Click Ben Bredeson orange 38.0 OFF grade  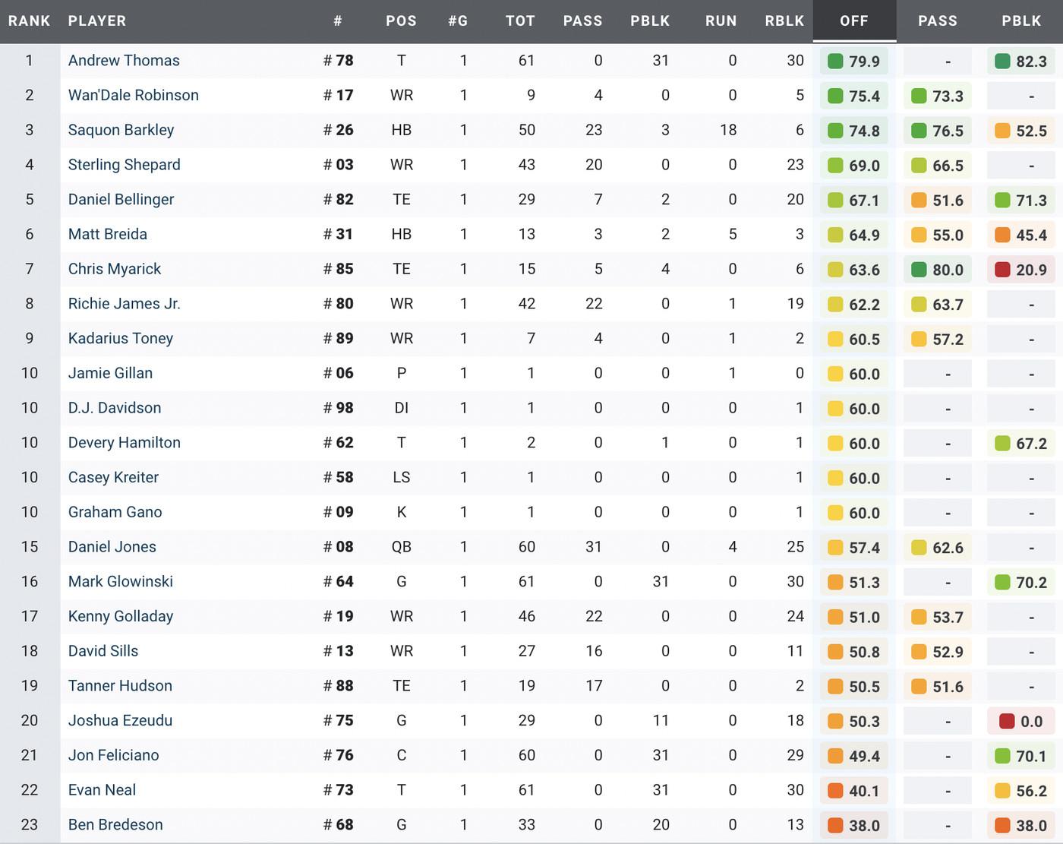coord(854,825)
